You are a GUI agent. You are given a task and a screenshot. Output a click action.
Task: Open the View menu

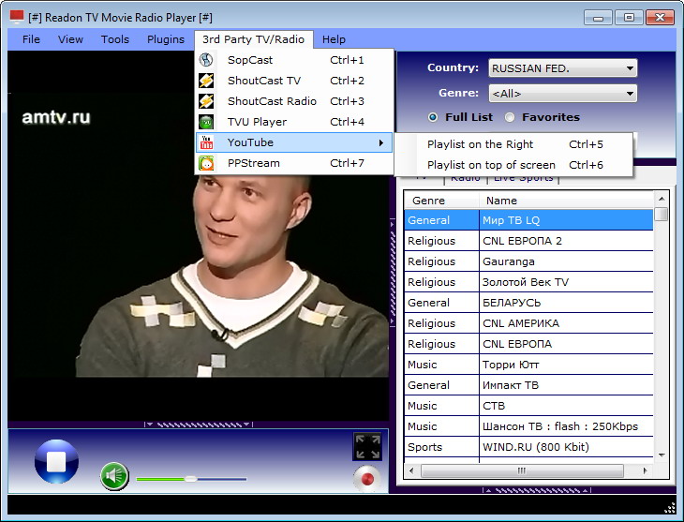tap(70, 39)
